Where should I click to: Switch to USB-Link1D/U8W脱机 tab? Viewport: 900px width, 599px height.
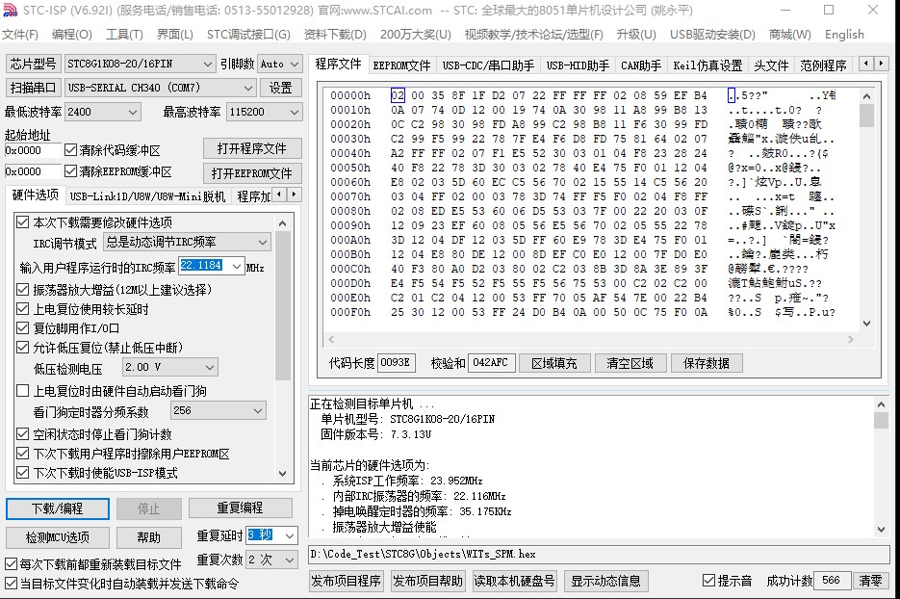(x=147, y=197)
